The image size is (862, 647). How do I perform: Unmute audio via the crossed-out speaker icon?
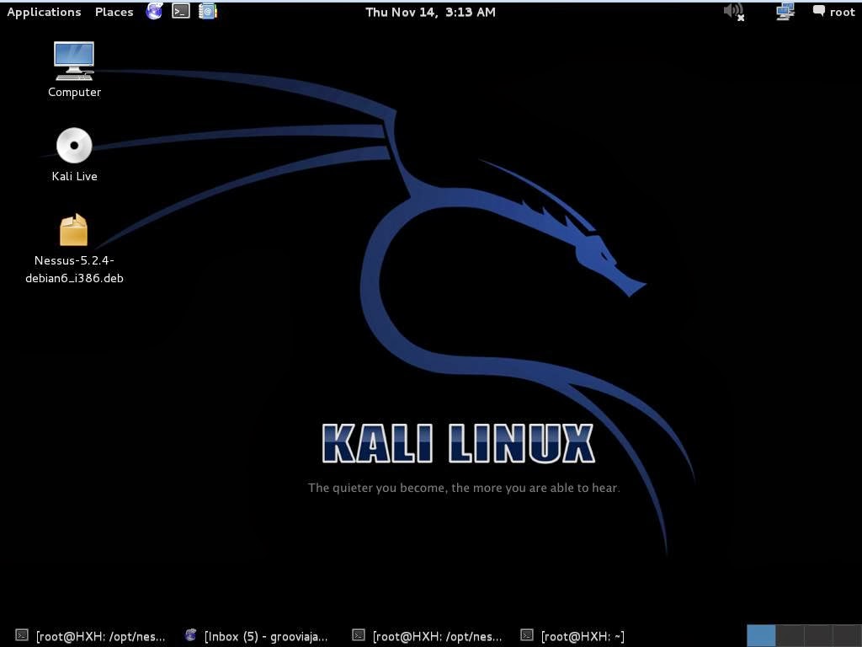(732, 11)
